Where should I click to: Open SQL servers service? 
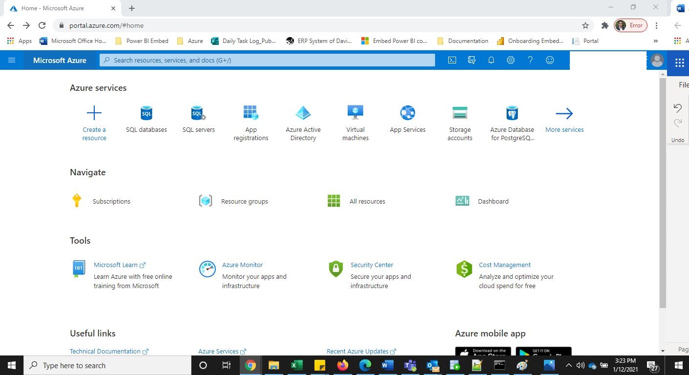198,120
